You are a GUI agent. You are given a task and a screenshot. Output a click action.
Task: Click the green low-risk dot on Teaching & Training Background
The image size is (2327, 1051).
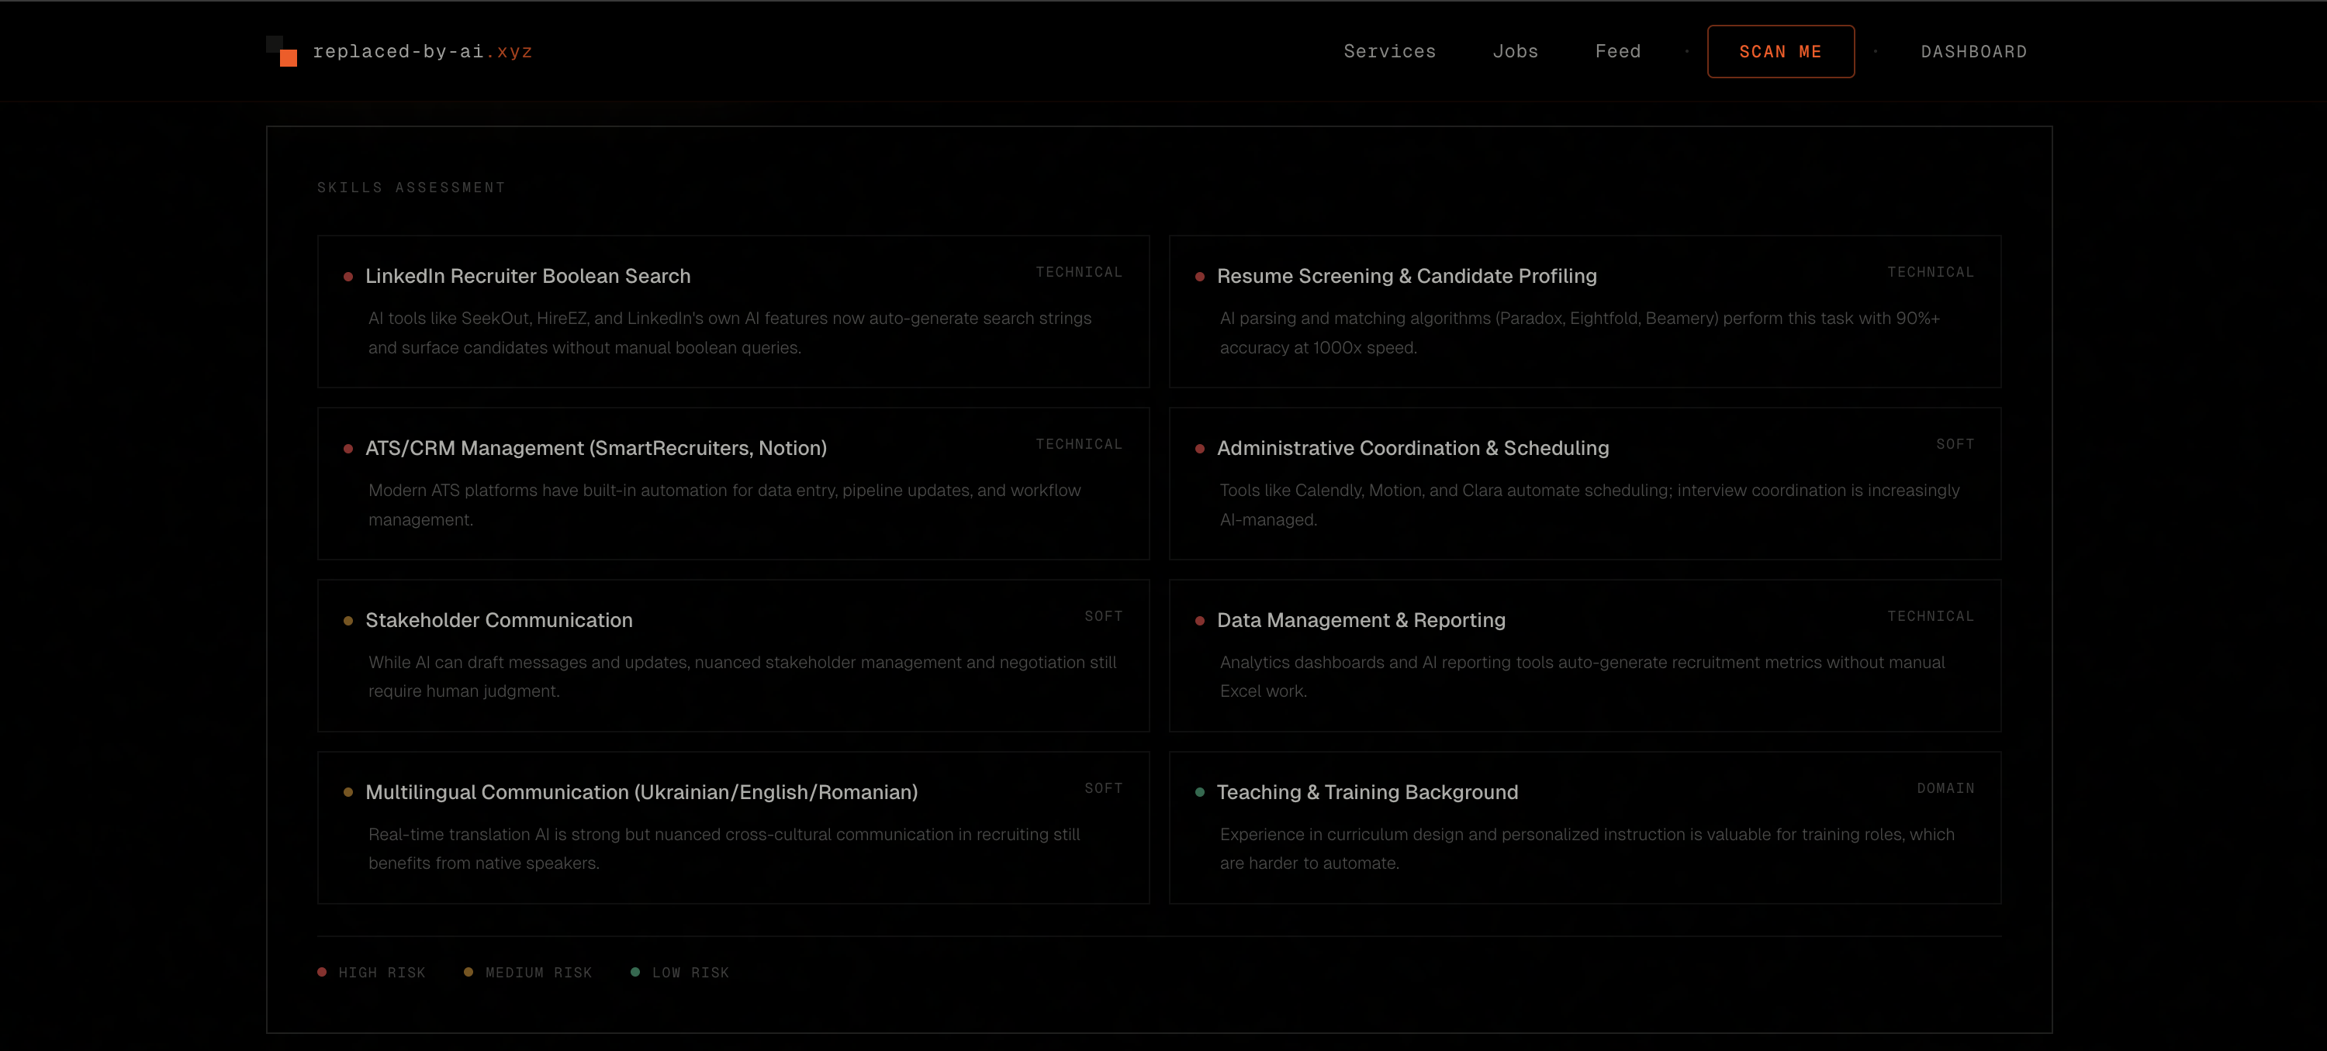point(1201,794)
